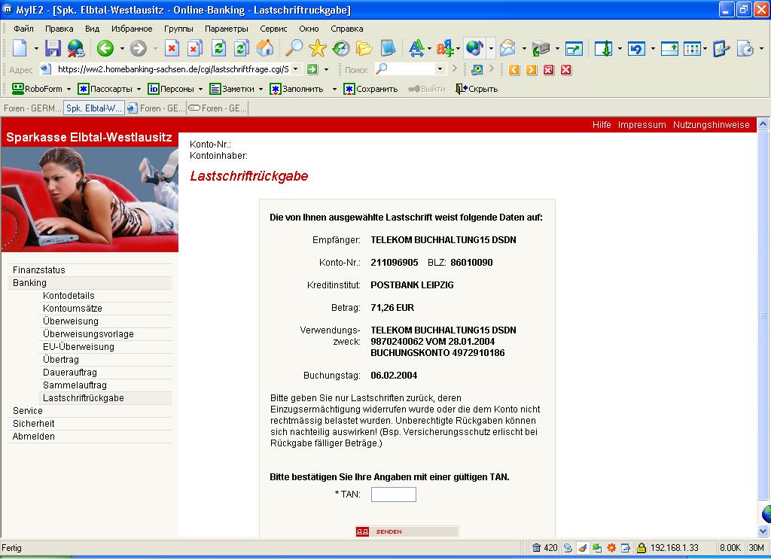
Task: Open the Back button history dropdown arrow
Action: point(122,49)
